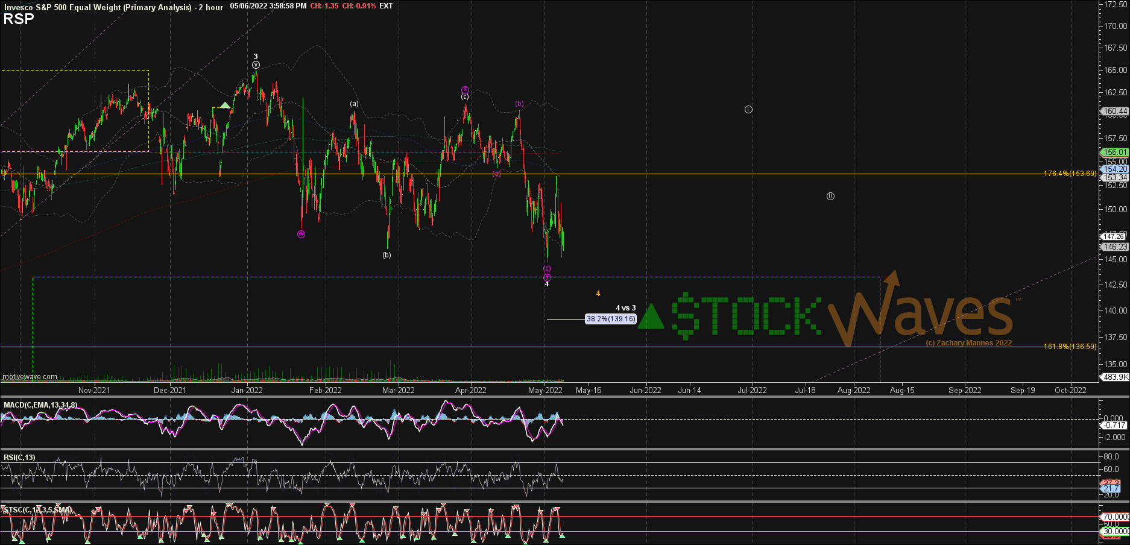Click the STSC 70.0000 level tag

(x=1115, y=517)
